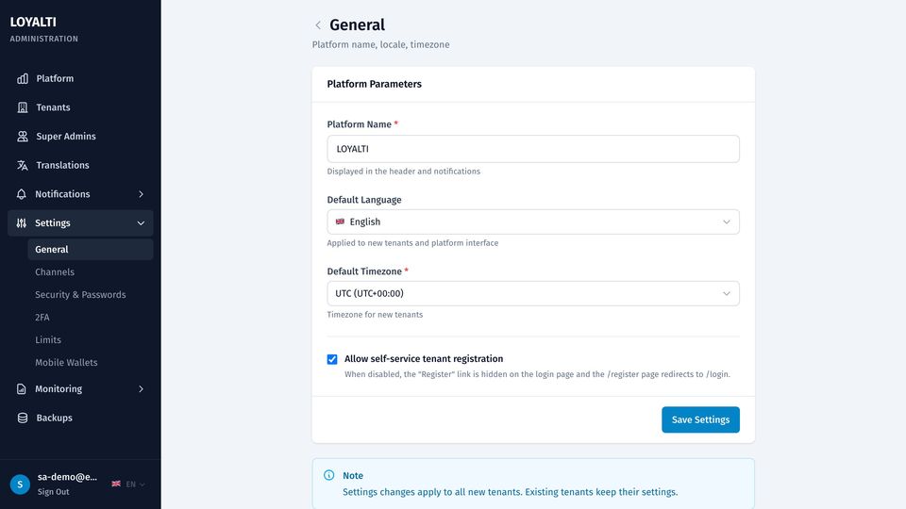The height and width of the screenshot is (509, 906).
Task: Click the Platform Name input field
Action: point(532,149)
